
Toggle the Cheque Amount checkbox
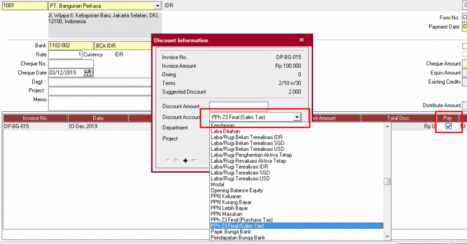point(465,64)
